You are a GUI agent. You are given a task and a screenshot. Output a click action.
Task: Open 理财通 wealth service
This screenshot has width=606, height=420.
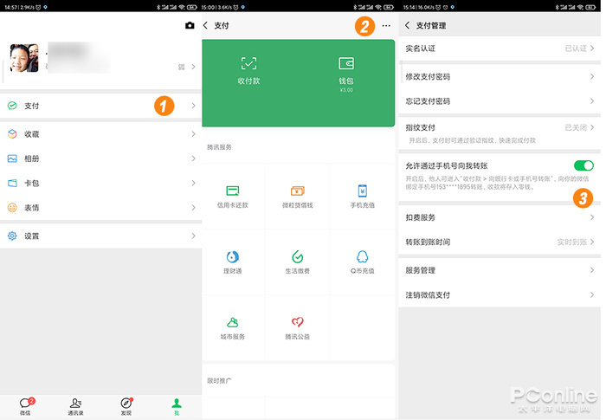tap(232, 262)
